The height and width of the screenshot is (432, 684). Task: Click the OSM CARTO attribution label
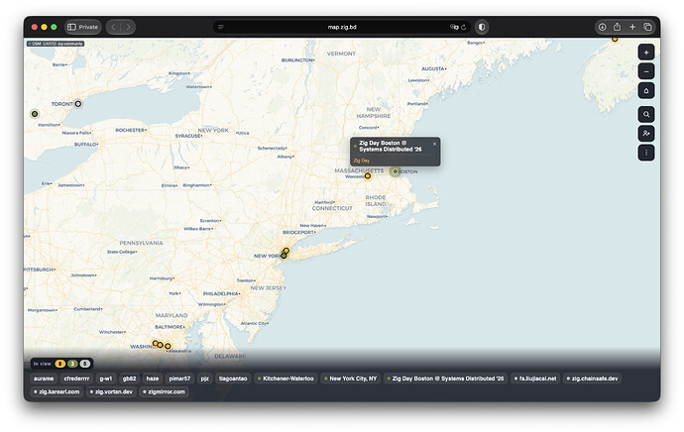(56, 44)
